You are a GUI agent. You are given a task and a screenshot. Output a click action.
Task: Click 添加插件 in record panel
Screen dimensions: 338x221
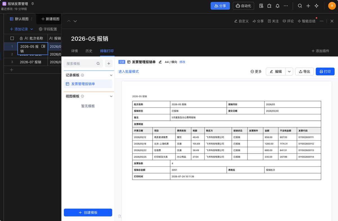tap(320, 51)
